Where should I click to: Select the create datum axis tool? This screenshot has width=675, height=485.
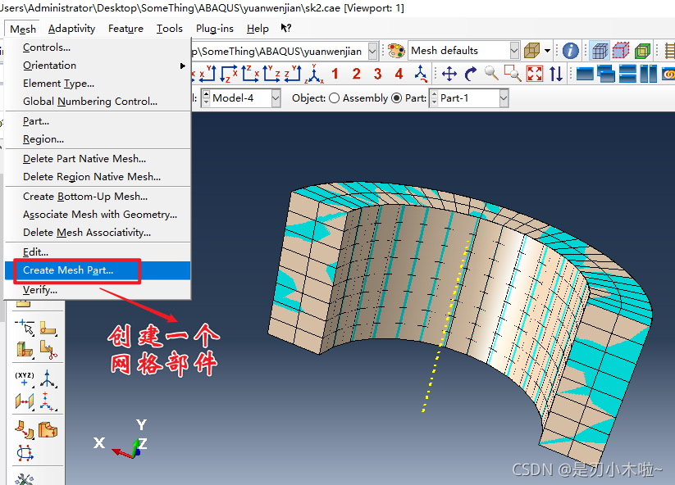tap(48, 379)
